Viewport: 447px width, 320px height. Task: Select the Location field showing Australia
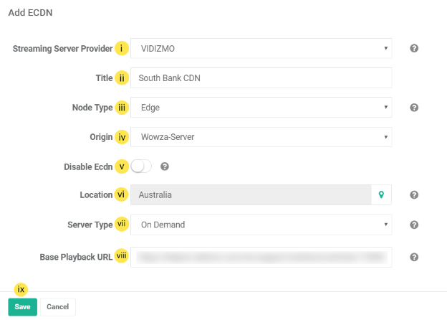coord(251,195)
